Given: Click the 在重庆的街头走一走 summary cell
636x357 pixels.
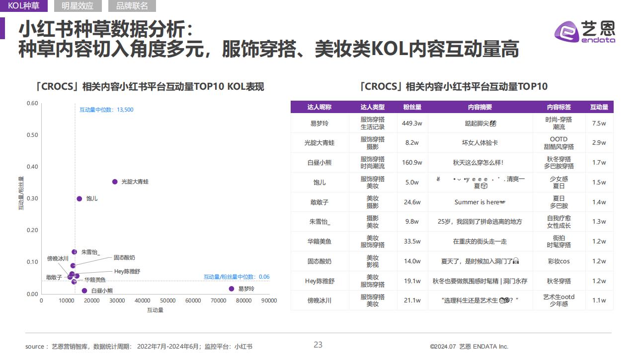Looking at the screenshot, I should tap(480, 241).
